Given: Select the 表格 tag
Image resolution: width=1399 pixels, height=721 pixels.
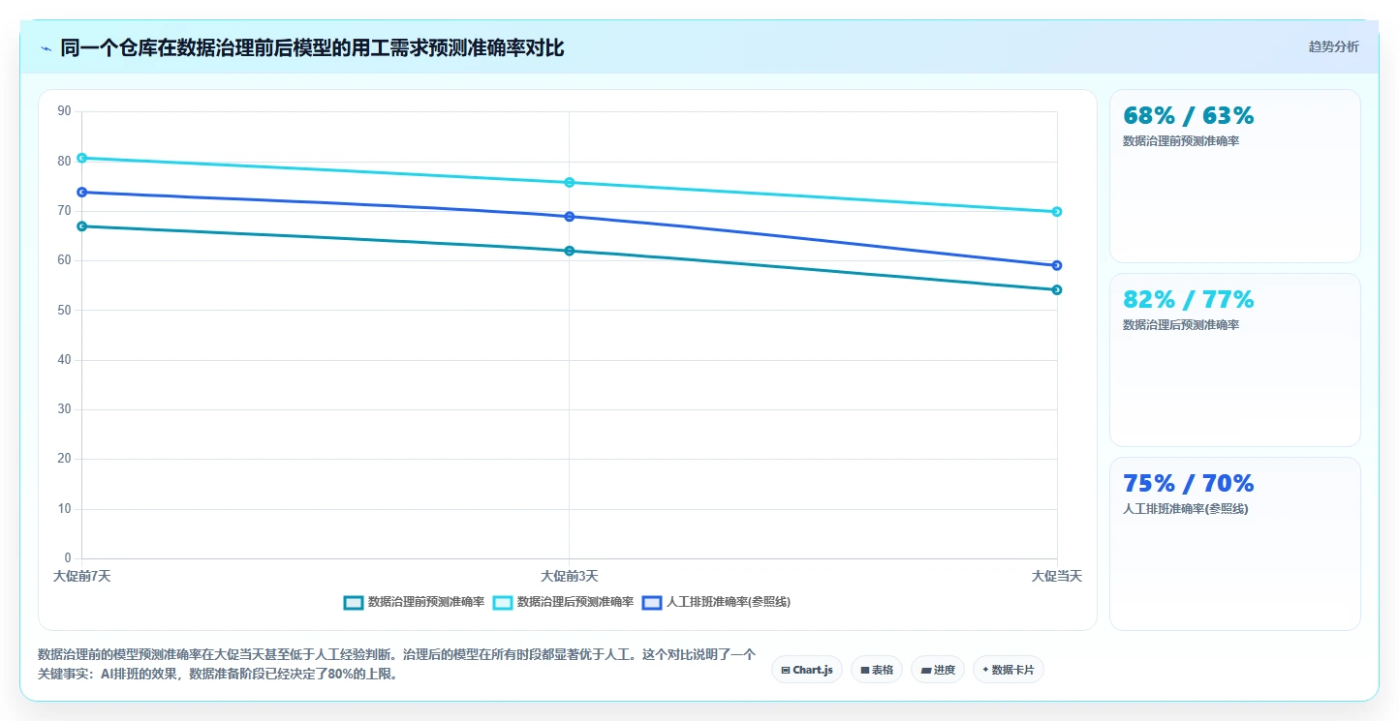Looking at the screenshot, I should [x=877, y=670].
